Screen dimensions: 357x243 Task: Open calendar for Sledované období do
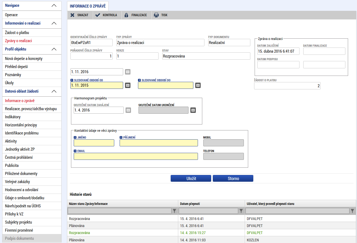198,85
